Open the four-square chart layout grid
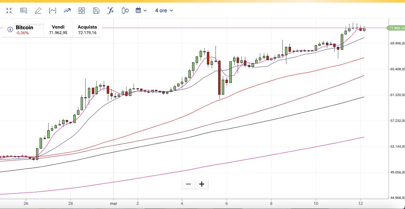 coord(82,11)
